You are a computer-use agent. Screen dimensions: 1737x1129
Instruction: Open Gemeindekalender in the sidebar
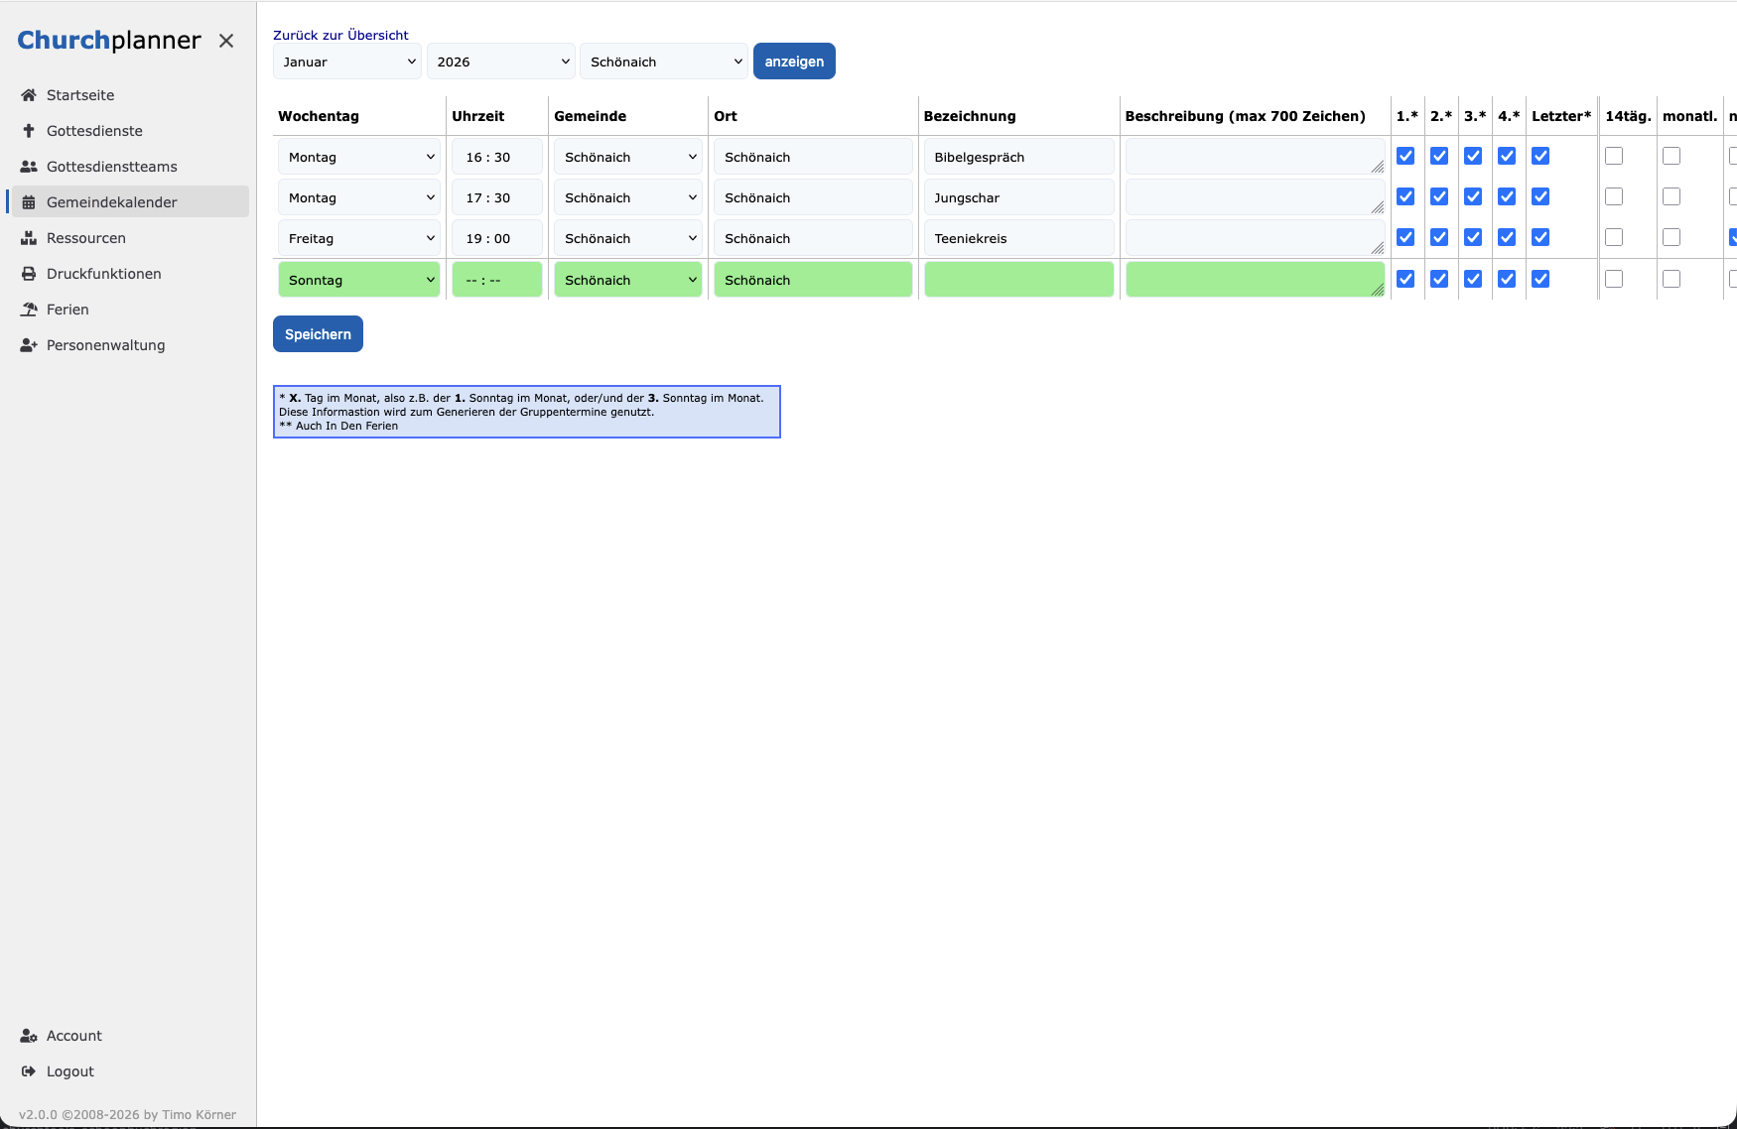click(111, 202)
